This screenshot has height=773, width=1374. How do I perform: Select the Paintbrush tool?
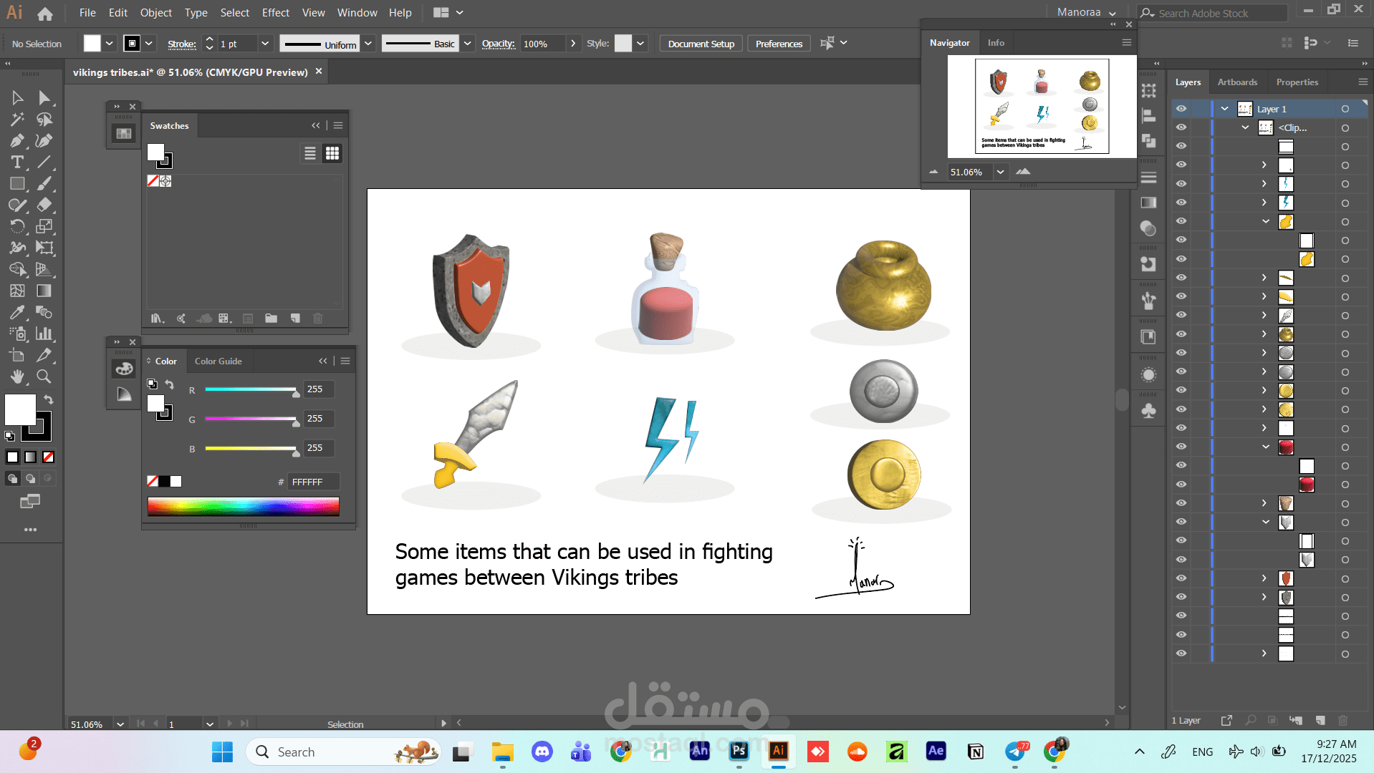tap(44, 183)
